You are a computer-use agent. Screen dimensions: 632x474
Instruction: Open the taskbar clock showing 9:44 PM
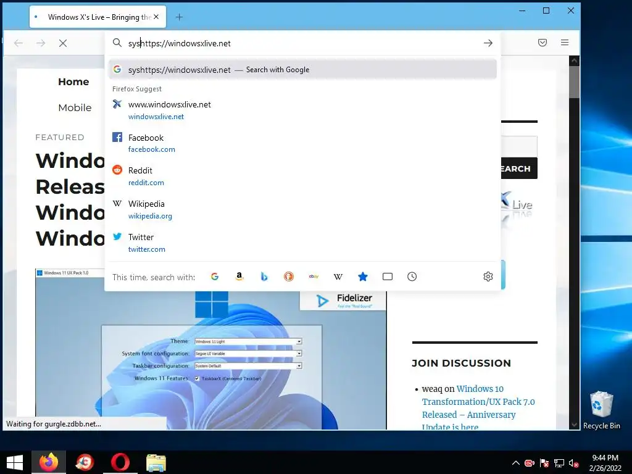pos(605,463)
